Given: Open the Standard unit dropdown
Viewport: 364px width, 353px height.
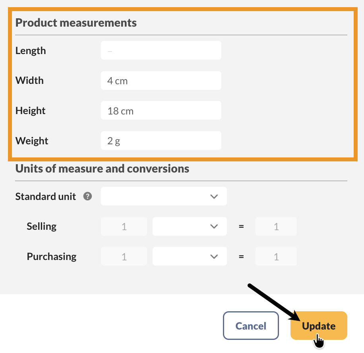Looking at the screenshot, I should (164, 196).
